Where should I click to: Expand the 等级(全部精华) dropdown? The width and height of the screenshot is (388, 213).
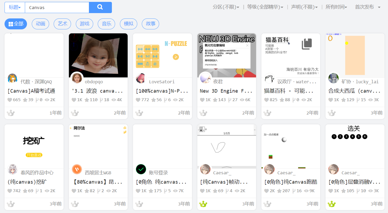[265, 7]
